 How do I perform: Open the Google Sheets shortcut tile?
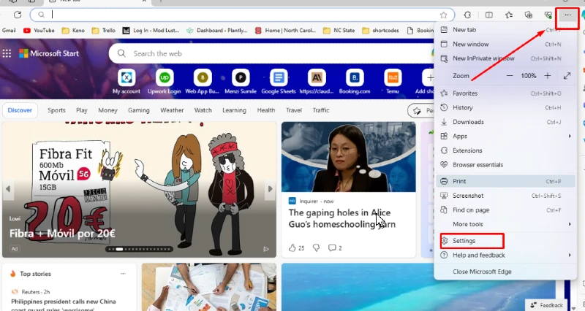(x=279, y=82)
